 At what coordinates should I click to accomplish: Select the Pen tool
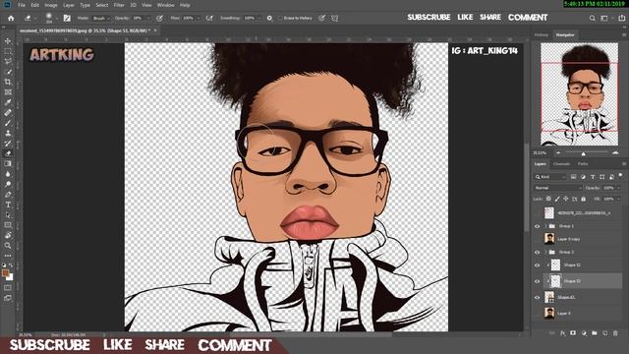coord(8,195)
